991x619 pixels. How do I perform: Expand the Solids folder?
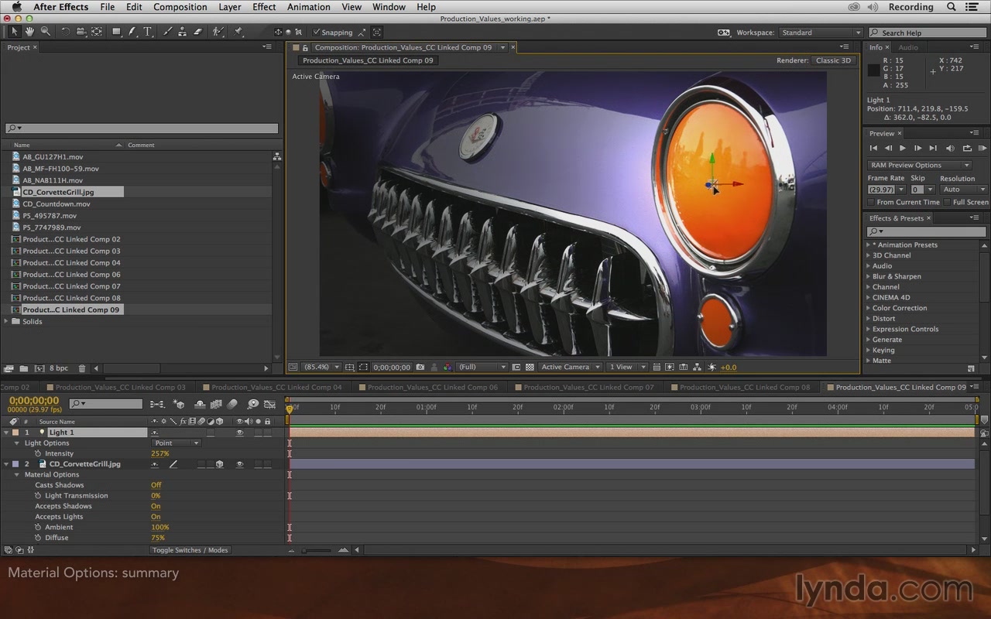7,321
